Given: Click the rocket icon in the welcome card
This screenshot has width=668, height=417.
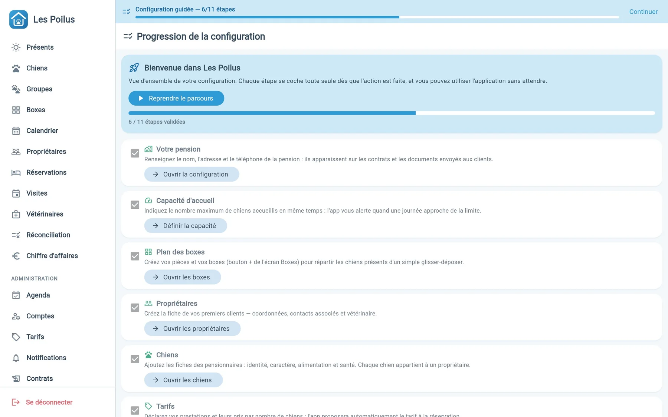Looking at the screenshot, I should click(x=134, y=68).
